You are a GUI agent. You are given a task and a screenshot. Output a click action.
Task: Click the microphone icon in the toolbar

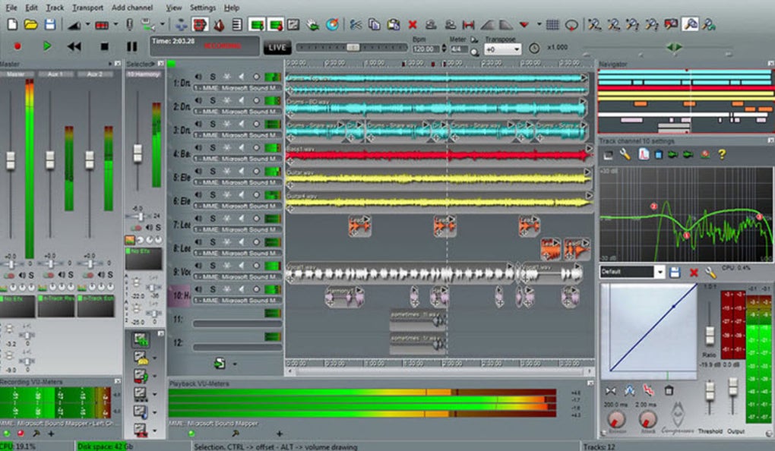pos(130,24)
